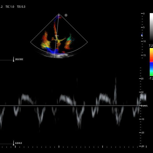Click the 4.0/4.0 time counter text

tap(18, 143)
